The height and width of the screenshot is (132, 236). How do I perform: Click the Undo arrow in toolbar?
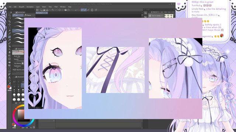pos(53,10)
